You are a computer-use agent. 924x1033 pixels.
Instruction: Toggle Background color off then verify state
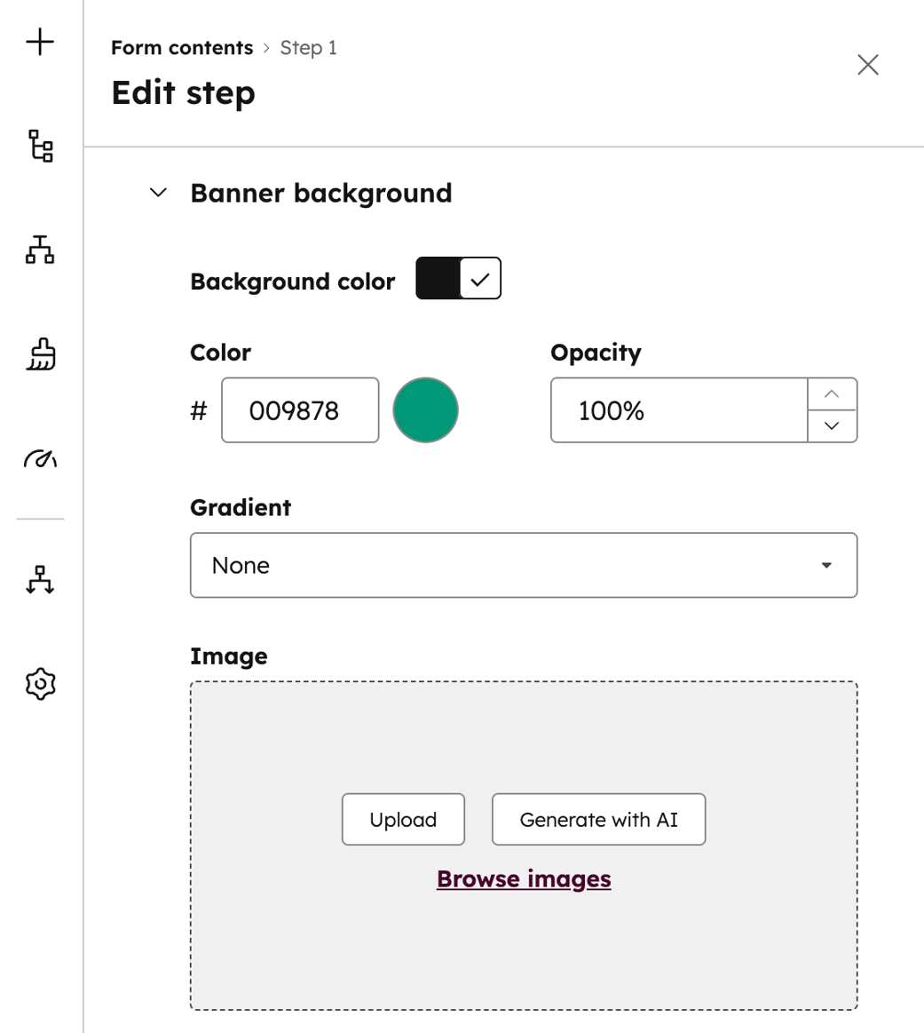point(458,278)
